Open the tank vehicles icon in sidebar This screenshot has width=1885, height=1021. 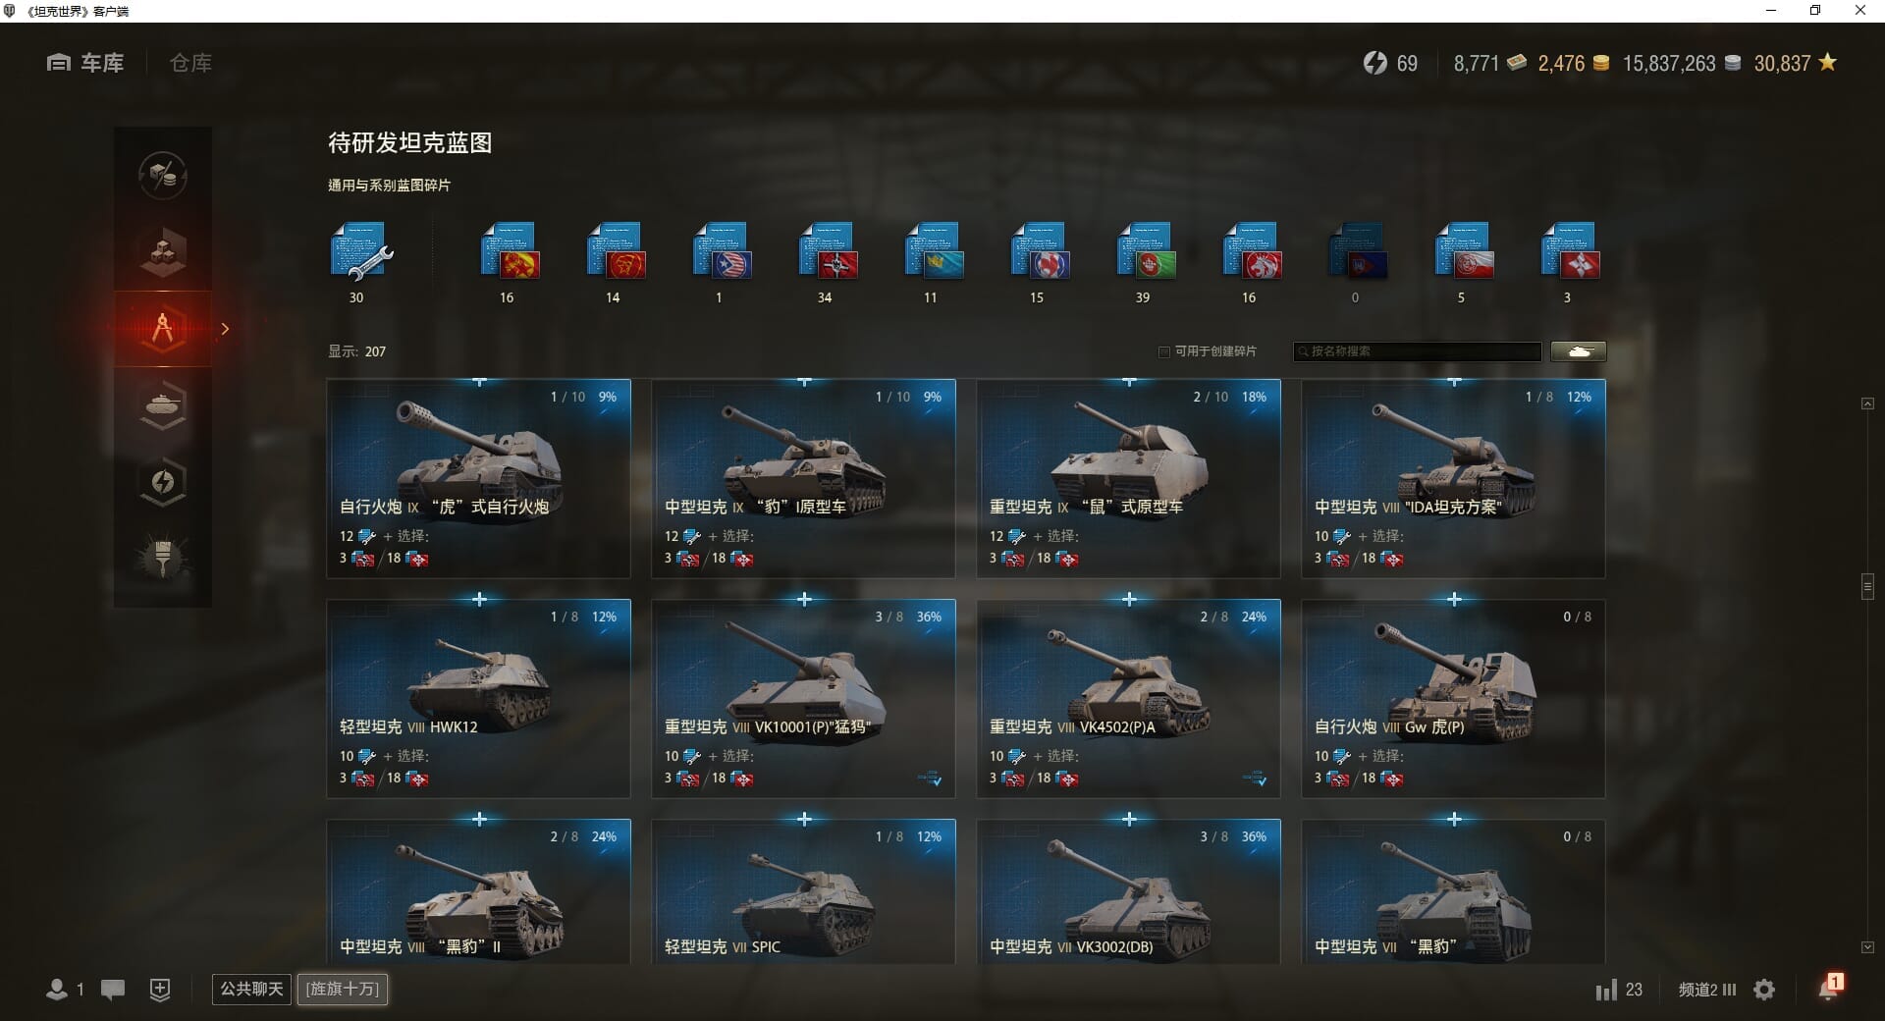coord(163,404)
